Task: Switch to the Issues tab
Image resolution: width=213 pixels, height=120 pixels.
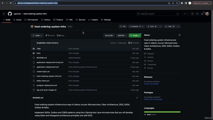Action: tap(17, 20)
